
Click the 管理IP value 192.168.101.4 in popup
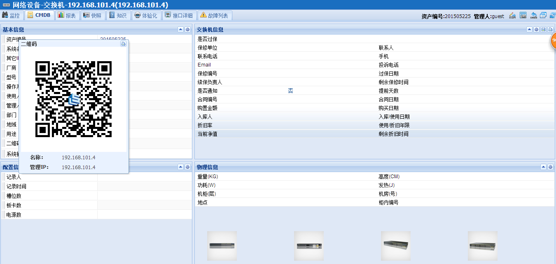point(78,167)
